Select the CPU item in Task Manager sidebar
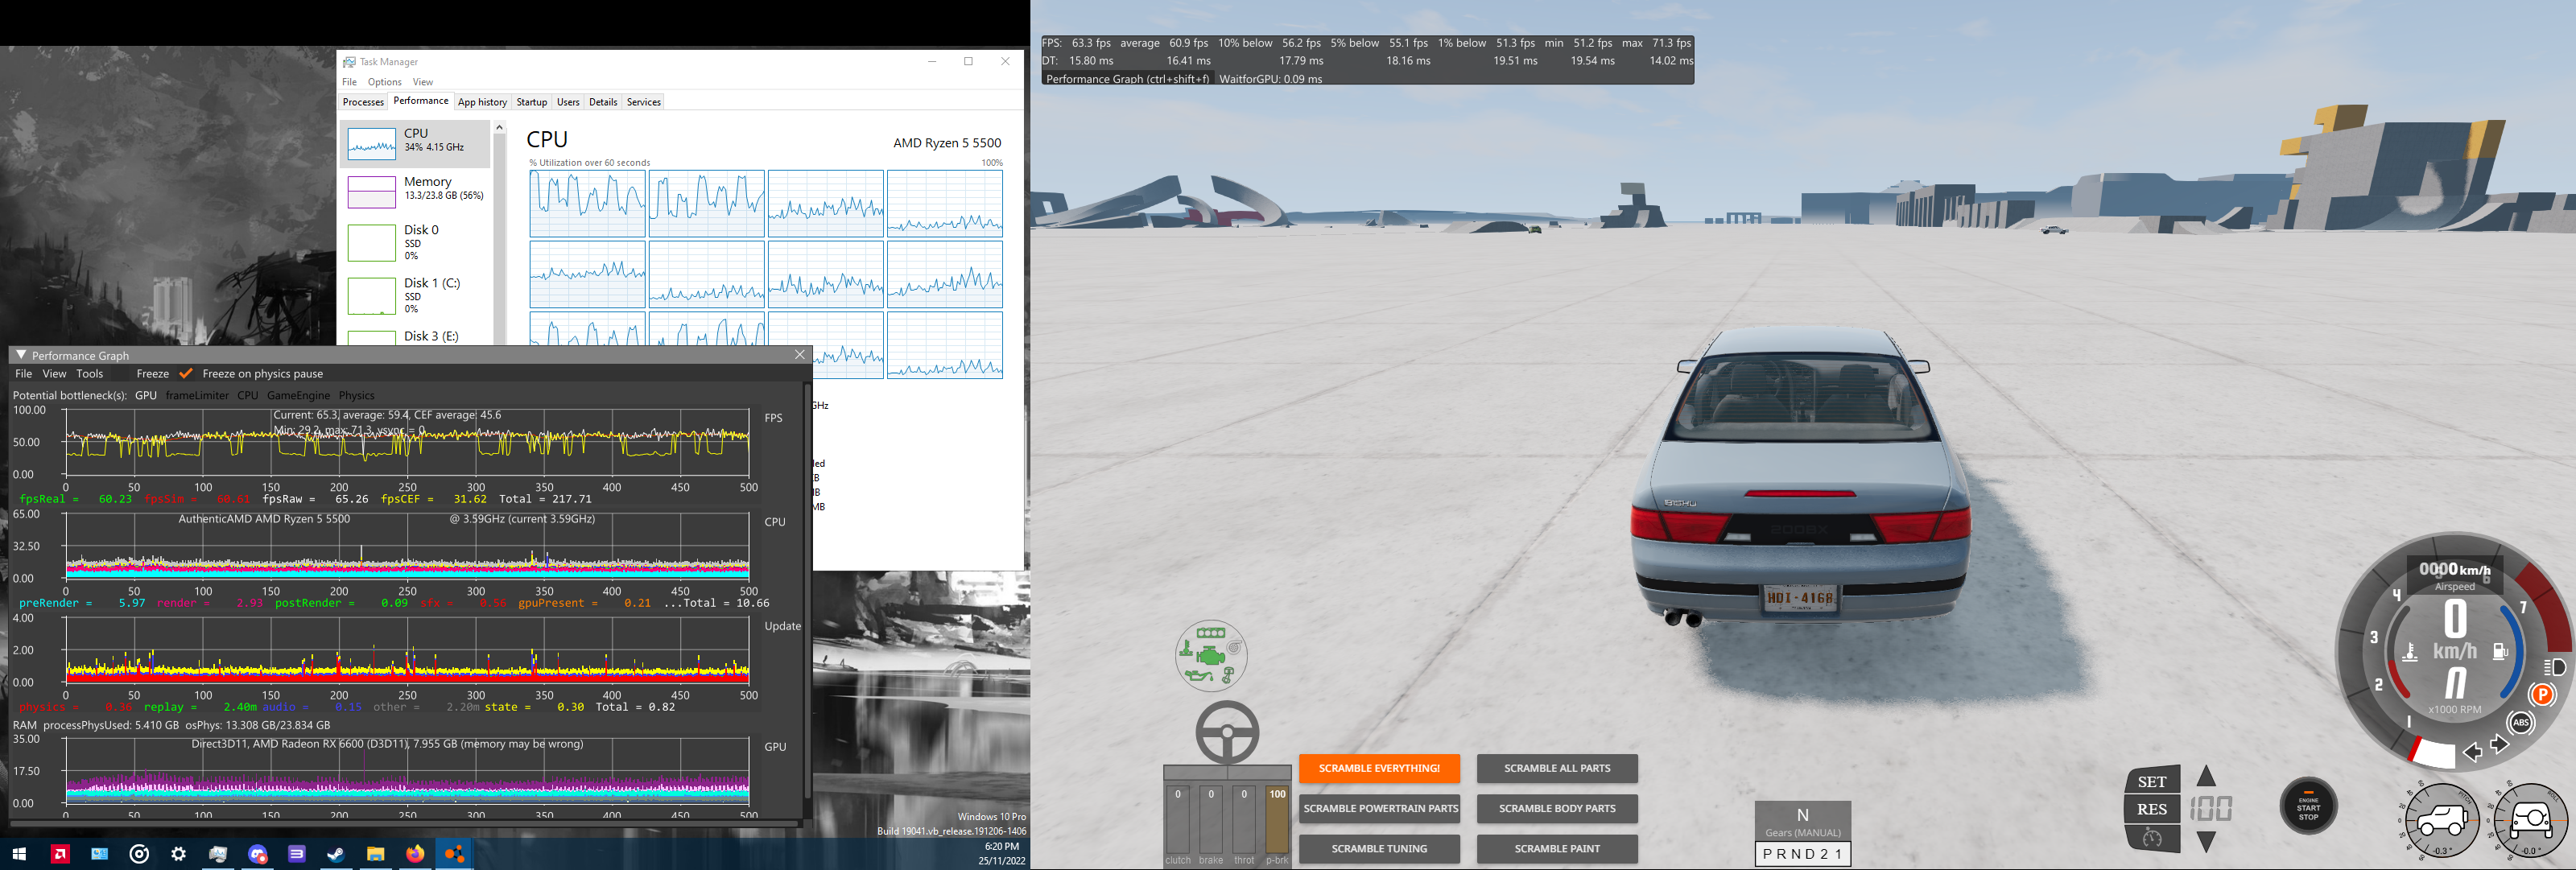Viewport: 2576px width, 870px height. tap(415, 143)
